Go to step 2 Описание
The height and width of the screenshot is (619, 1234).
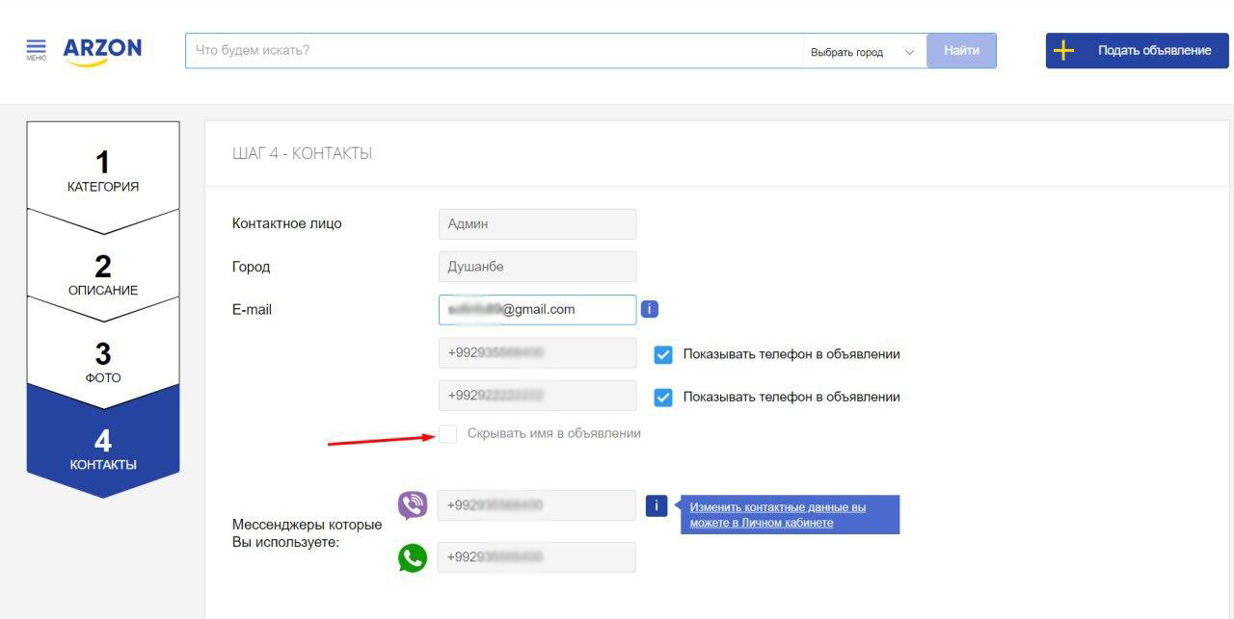coord(102,273)
